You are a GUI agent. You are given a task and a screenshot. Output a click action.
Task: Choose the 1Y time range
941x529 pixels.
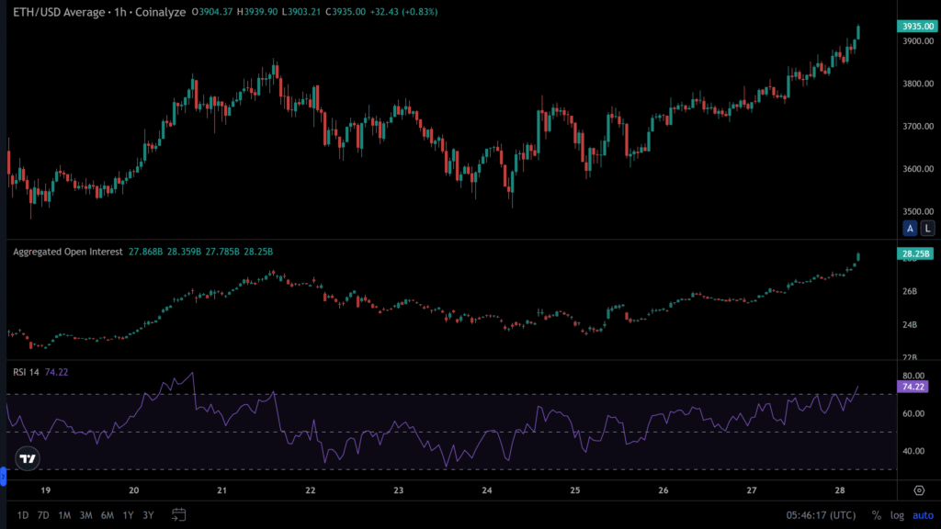[128, 515]
